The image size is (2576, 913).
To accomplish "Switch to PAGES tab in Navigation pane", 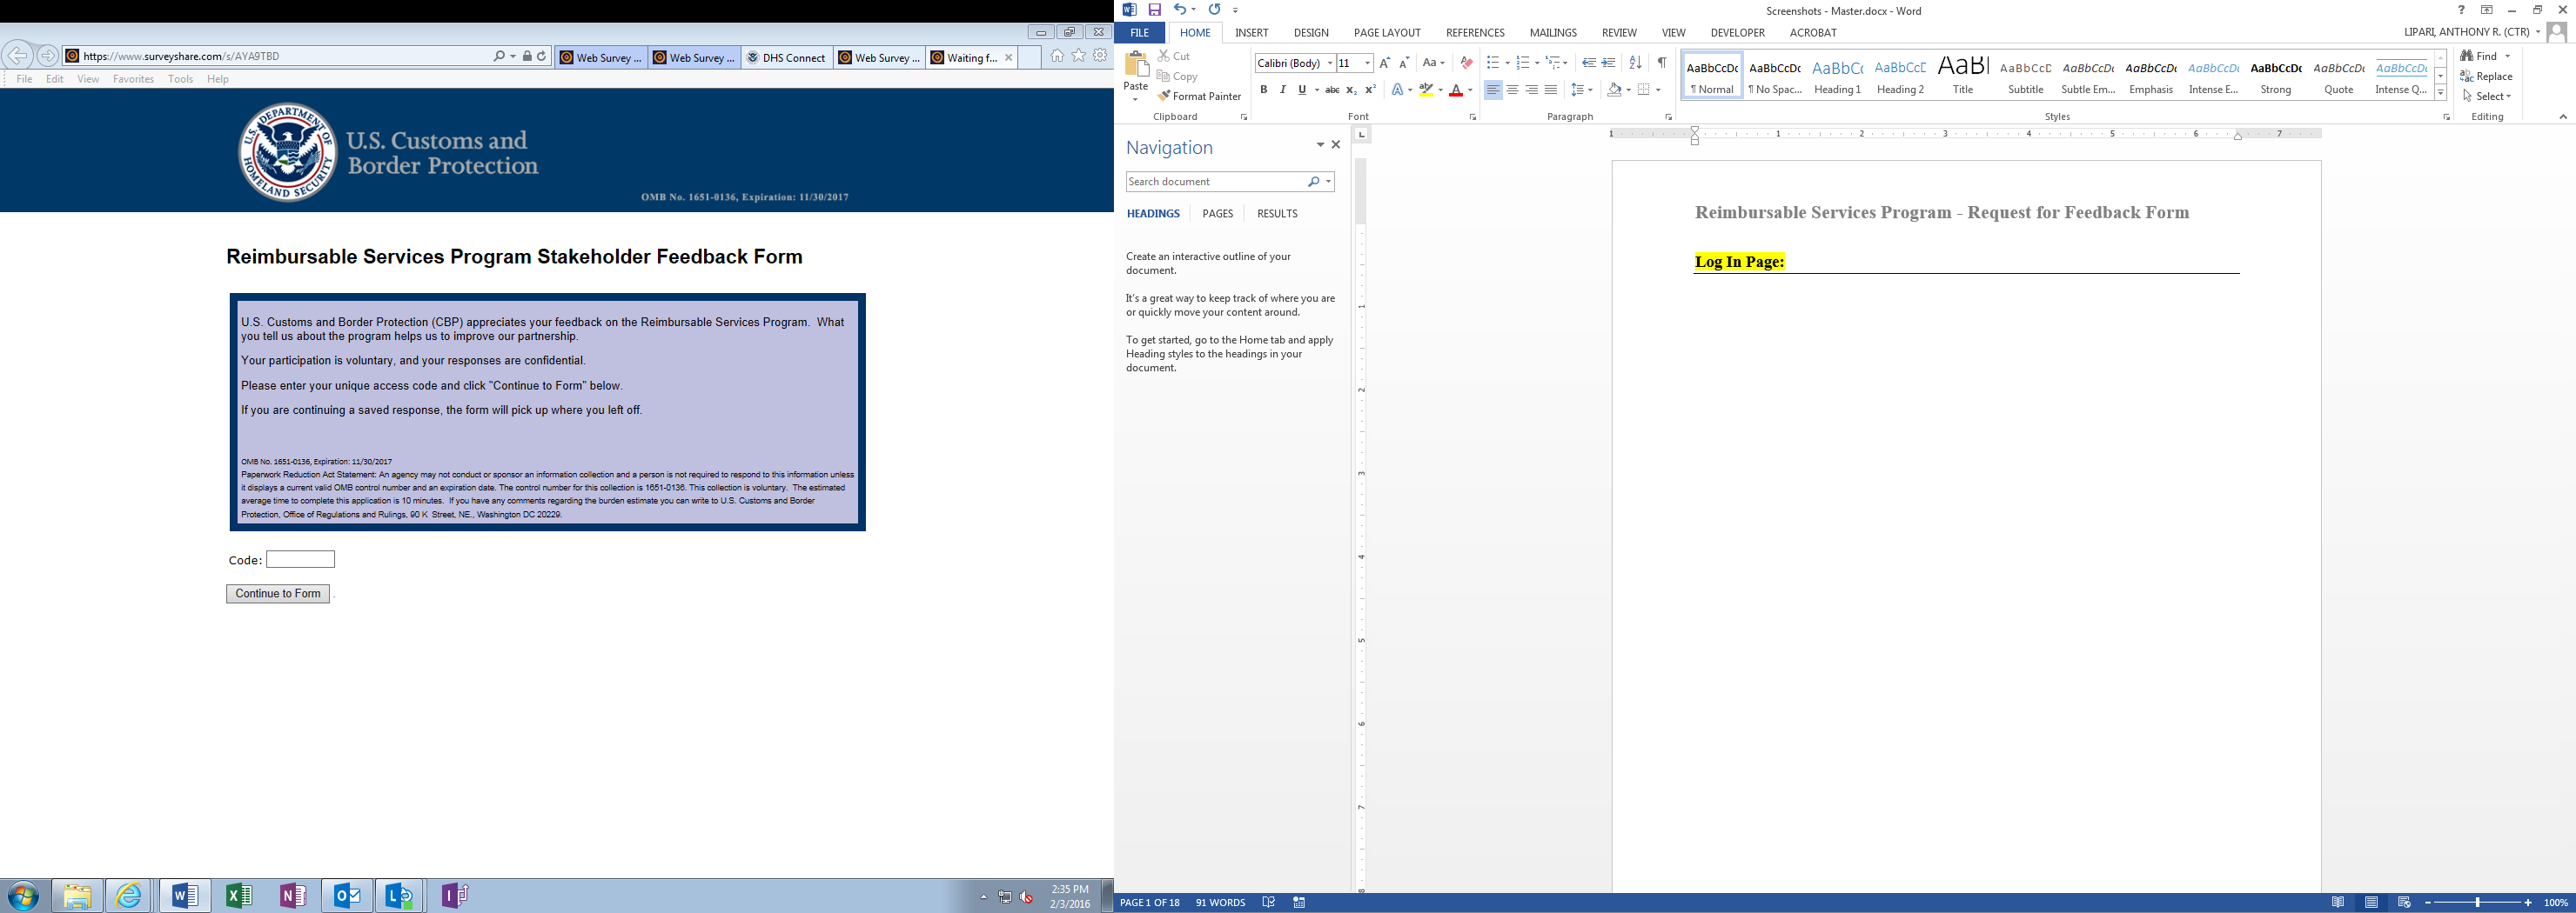I will [1217, 214].
